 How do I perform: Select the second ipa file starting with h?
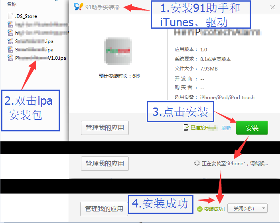[38, 33]
